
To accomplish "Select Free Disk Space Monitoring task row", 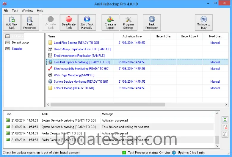I will (x=137, y=62).
